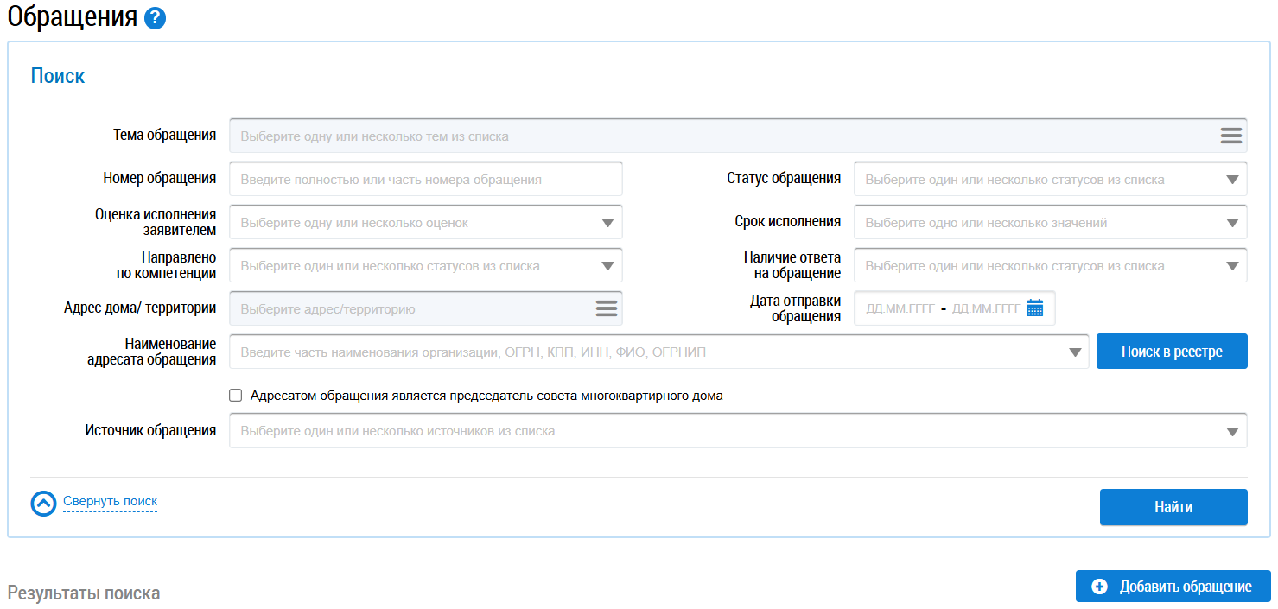Expand the Срок исполнения dropdown
Screen dimensions: 1278x609
tap(1231, 223)
